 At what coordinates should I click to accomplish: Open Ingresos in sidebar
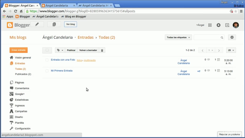[17, 105]
